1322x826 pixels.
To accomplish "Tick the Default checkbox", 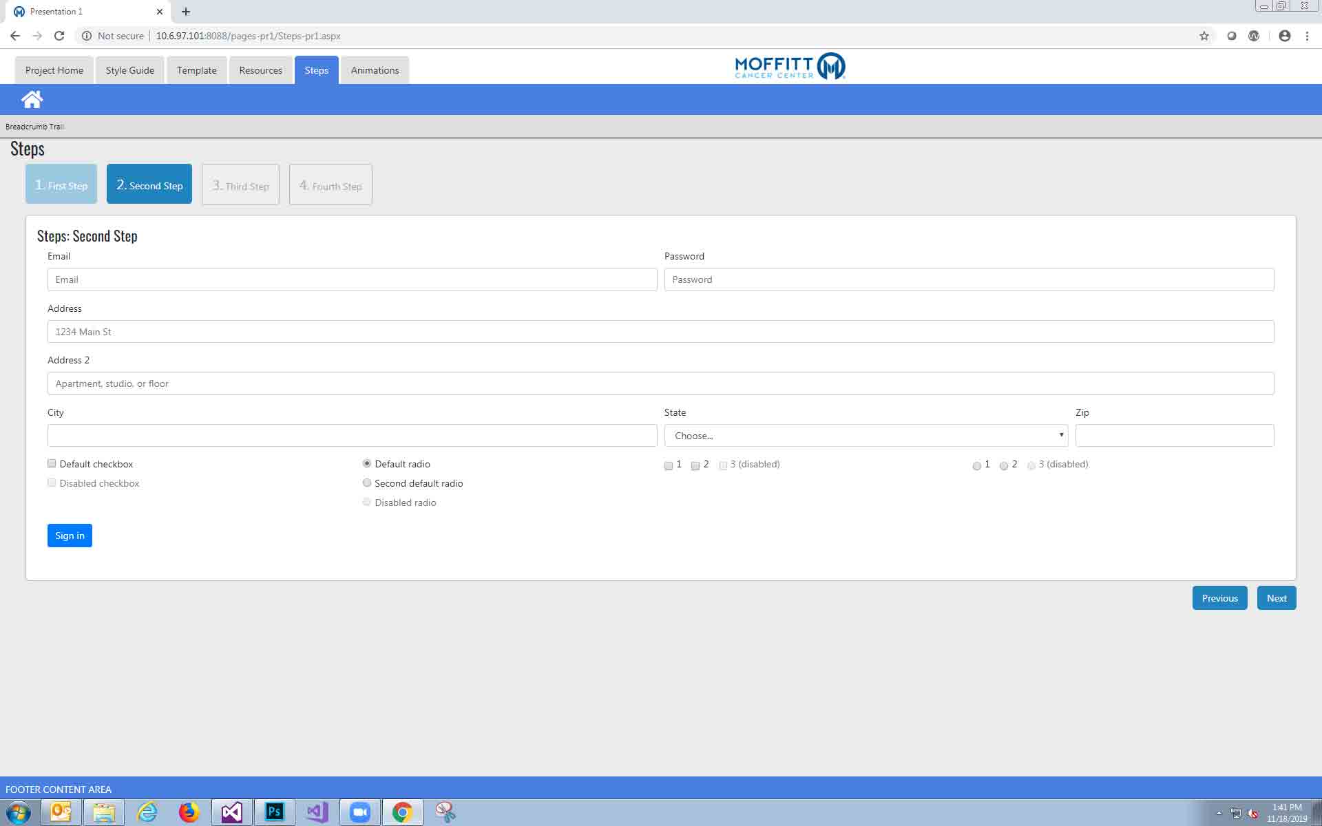I will [x=52, y=463].
